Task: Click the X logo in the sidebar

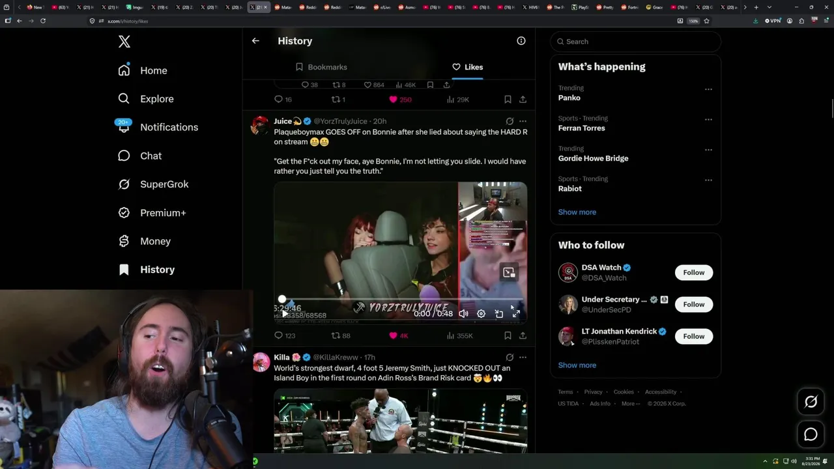Action: [124, 42]
